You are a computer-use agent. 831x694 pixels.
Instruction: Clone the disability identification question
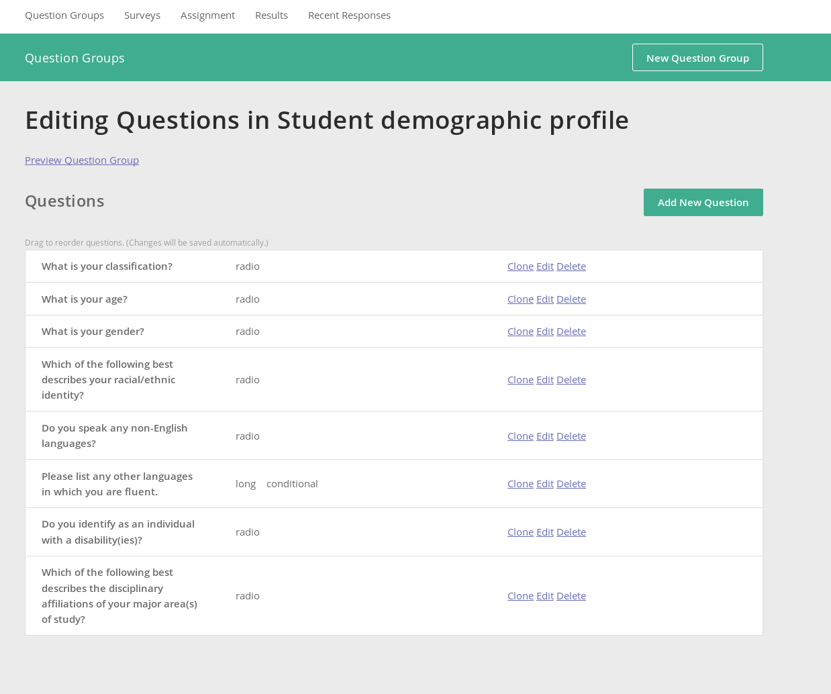point(520,532)
